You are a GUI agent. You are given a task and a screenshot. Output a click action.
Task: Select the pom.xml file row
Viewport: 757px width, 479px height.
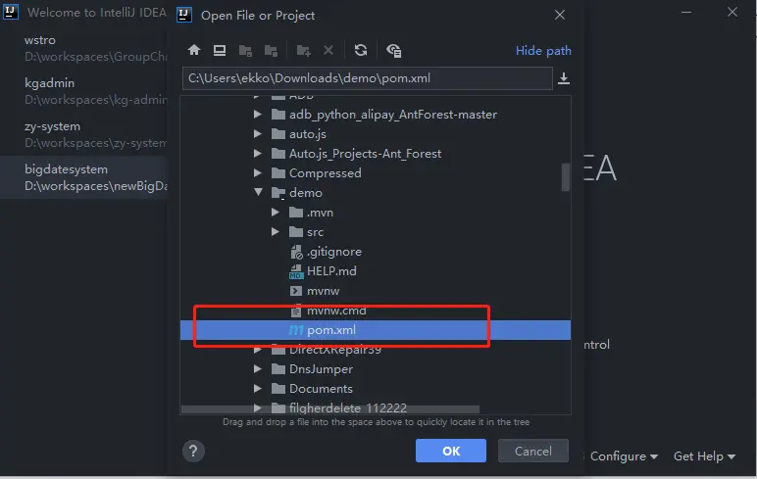click(376, 330)
